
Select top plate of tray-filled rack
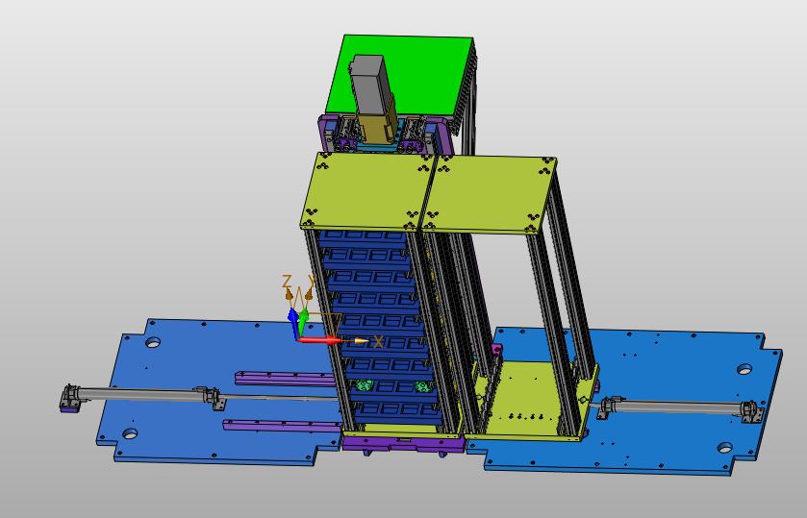point(368,190)
